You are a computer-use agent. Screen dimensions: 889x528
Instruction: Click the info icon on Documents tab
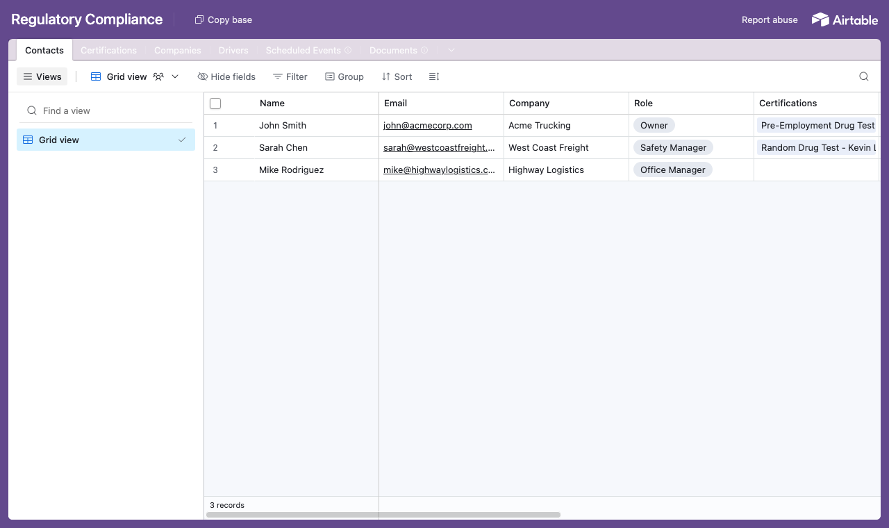tap(424, 50)
